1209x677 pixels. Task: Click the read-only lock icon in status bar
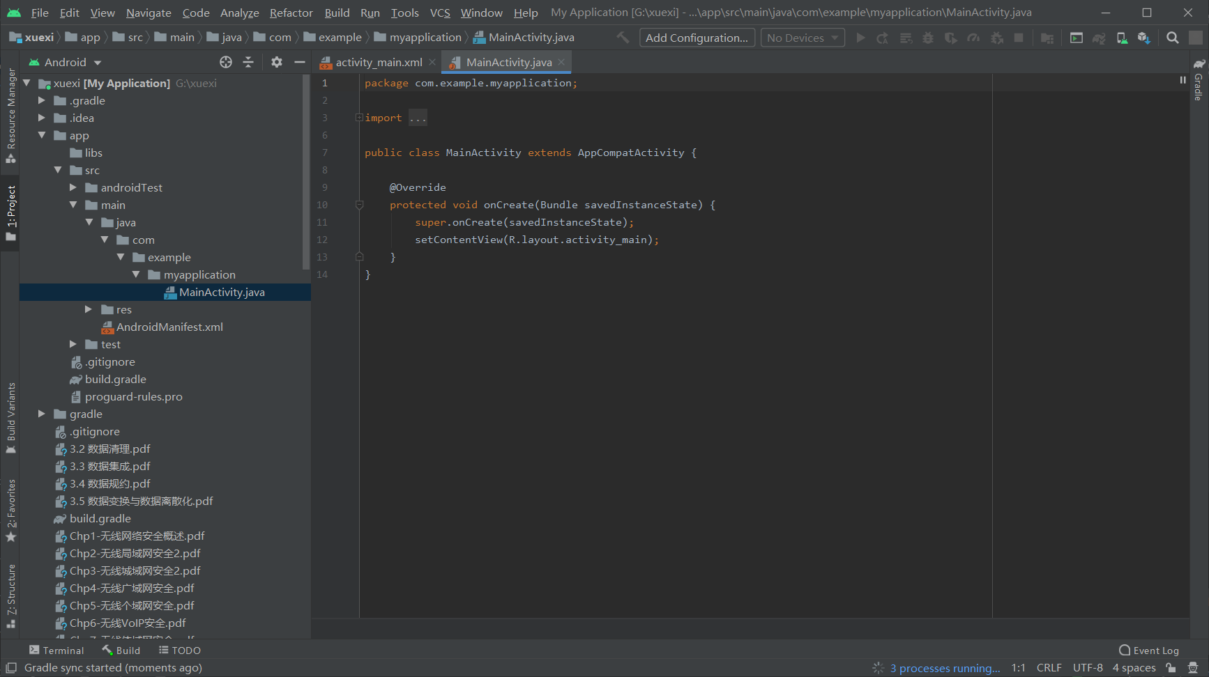click(1171, 668)
